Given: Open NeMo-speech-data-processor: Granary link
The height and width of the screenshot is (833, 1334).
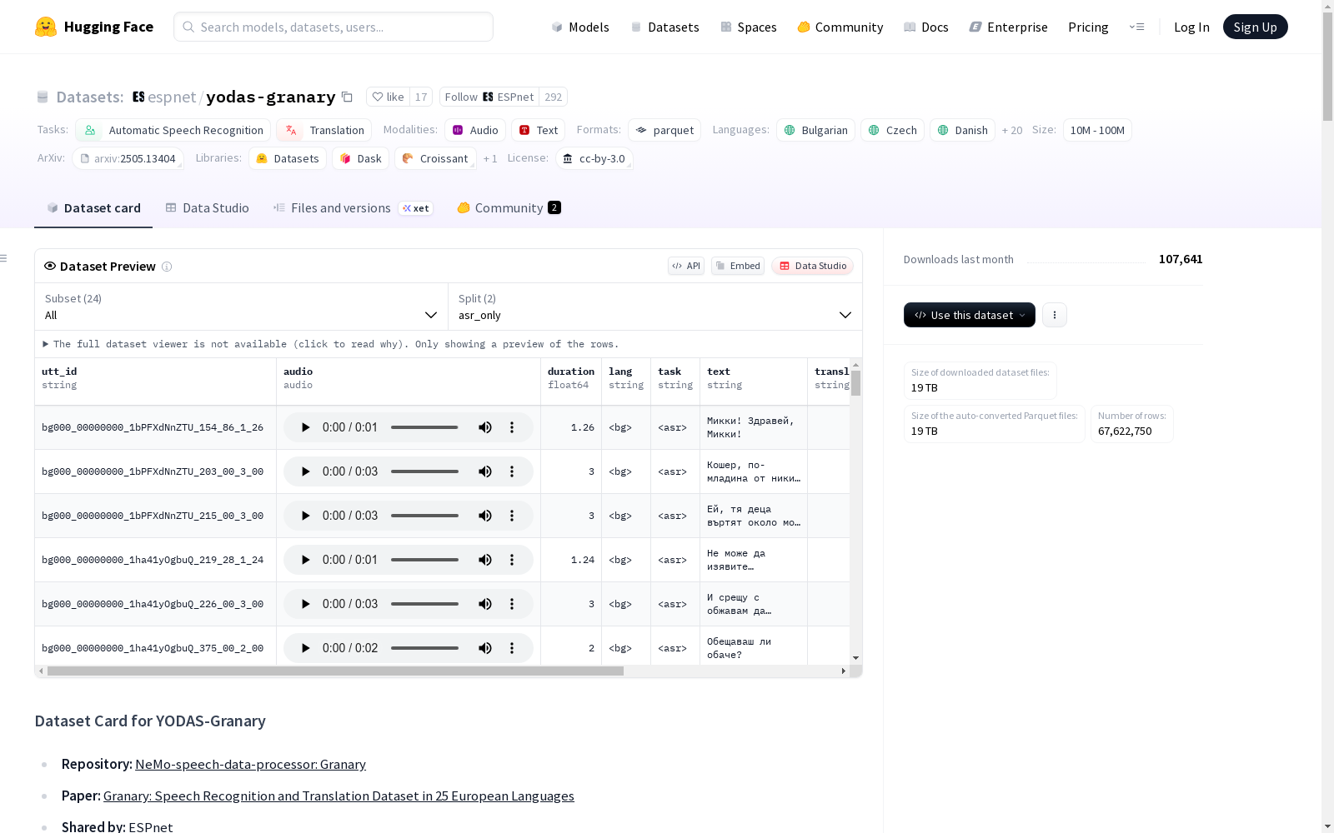Looking at the screenshot, I should (x=250, y=764).
